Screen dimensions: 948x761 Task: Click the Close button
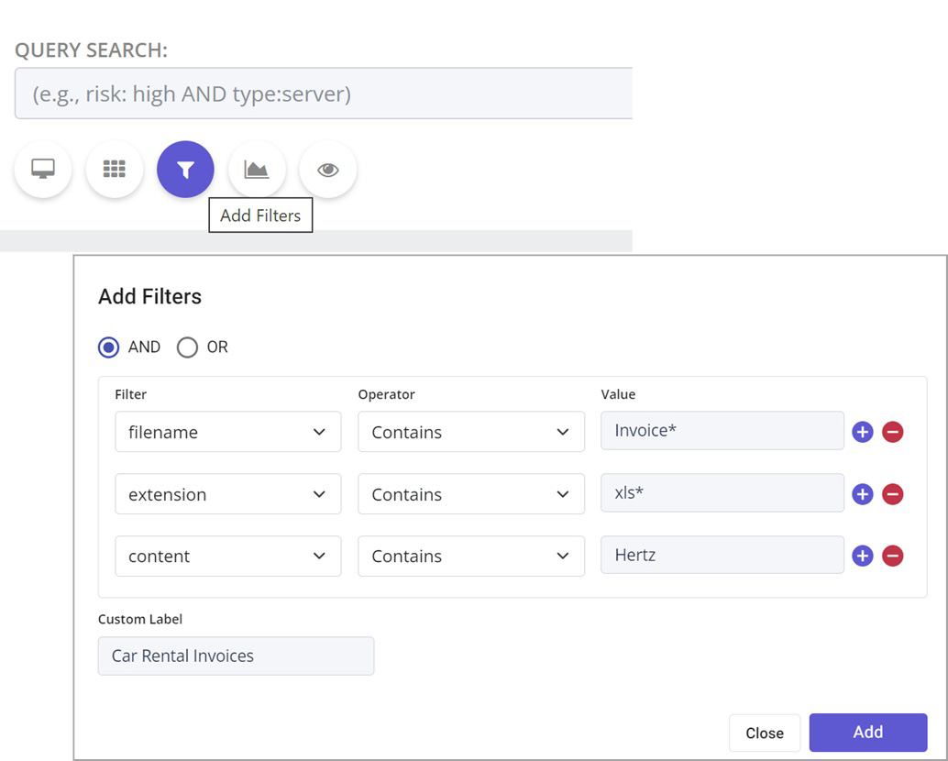(765, 733)
